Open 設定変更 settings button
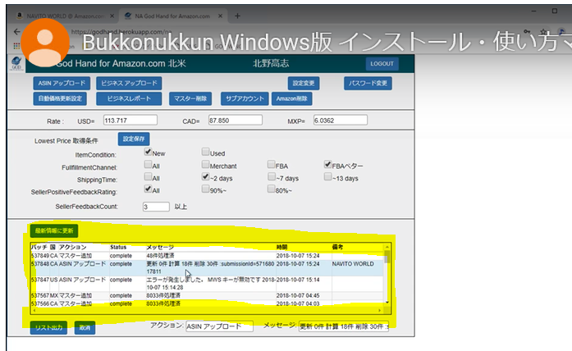The height and width of the screenshot is (351, 572). pyautogui.click(x=304, y=83)
